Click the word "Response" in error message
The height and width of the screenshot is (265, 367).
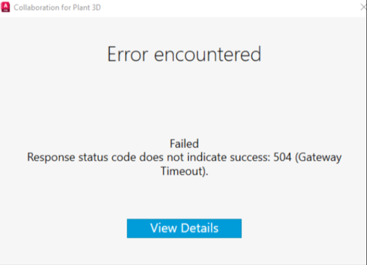click(x=49, y=157)
